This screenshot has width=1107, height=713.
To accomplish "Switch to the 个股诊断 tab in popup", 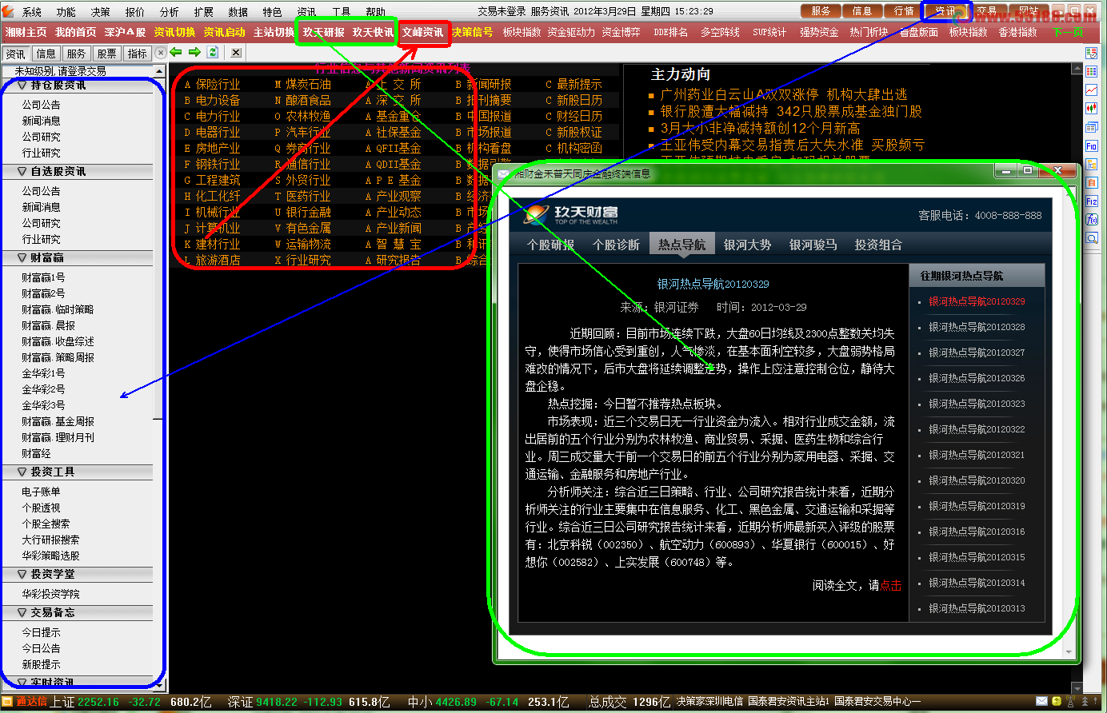I will [616, 245].
